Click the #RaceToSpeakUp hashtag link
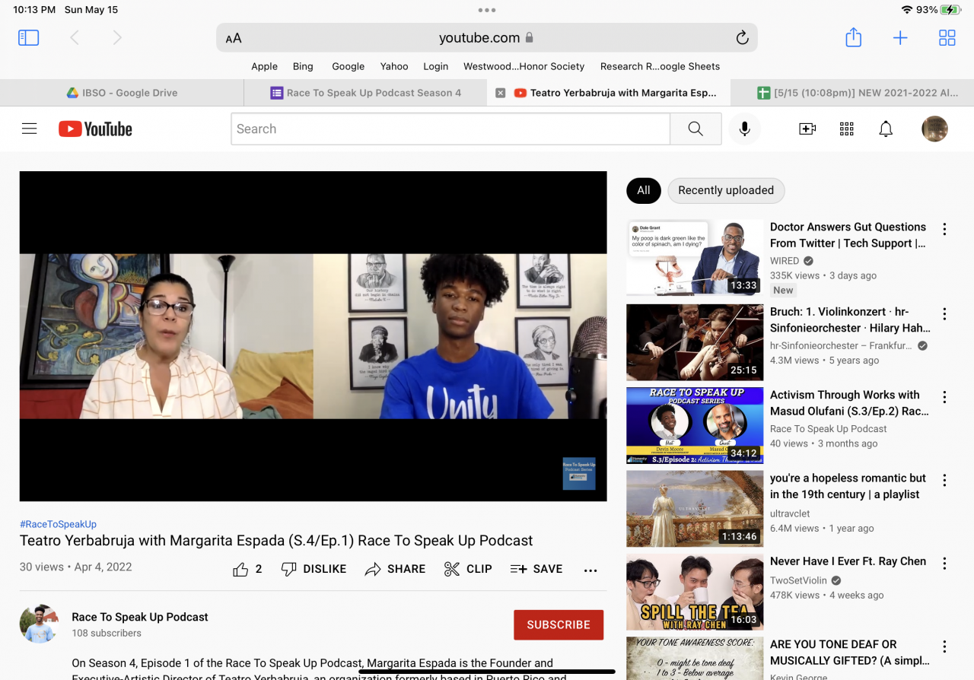974x680 pixels. tap(58, 524)
